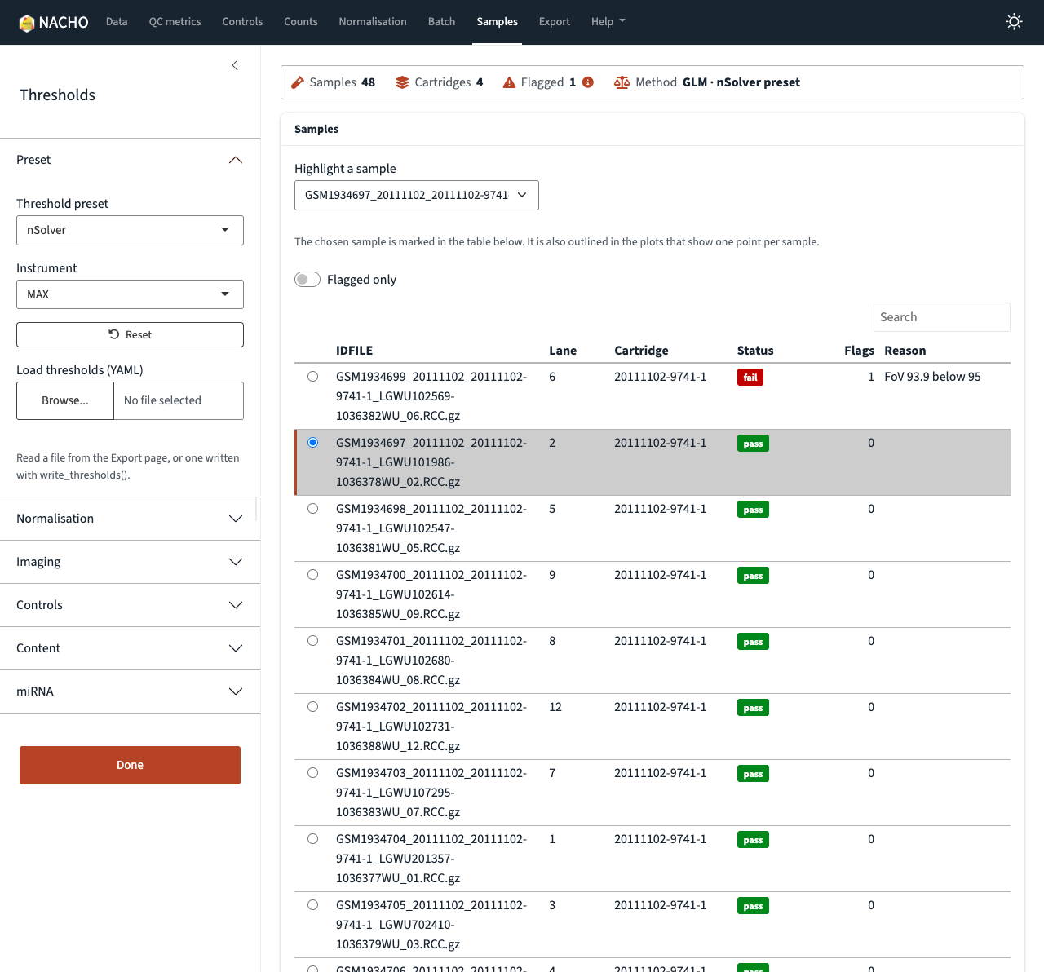Click the Method balance scale icon
Screen dimensions: 1044x972
tap(622, 82)
